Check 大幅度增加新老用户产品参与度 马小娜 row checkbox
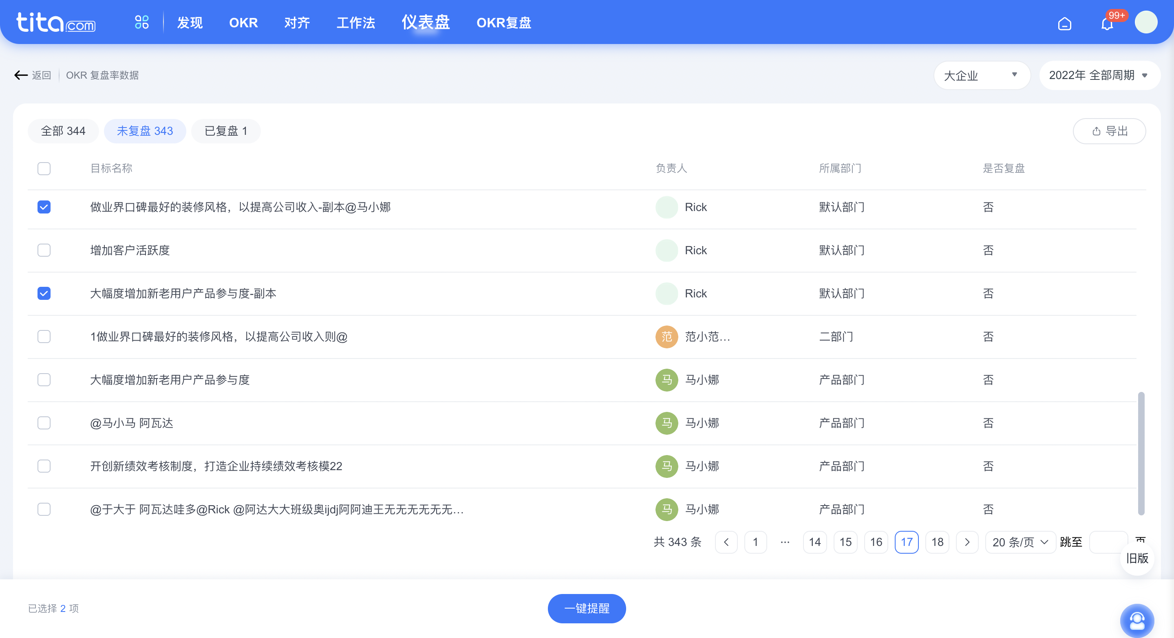This screenshot has height=638, width=1174. [x=44, y=380]
